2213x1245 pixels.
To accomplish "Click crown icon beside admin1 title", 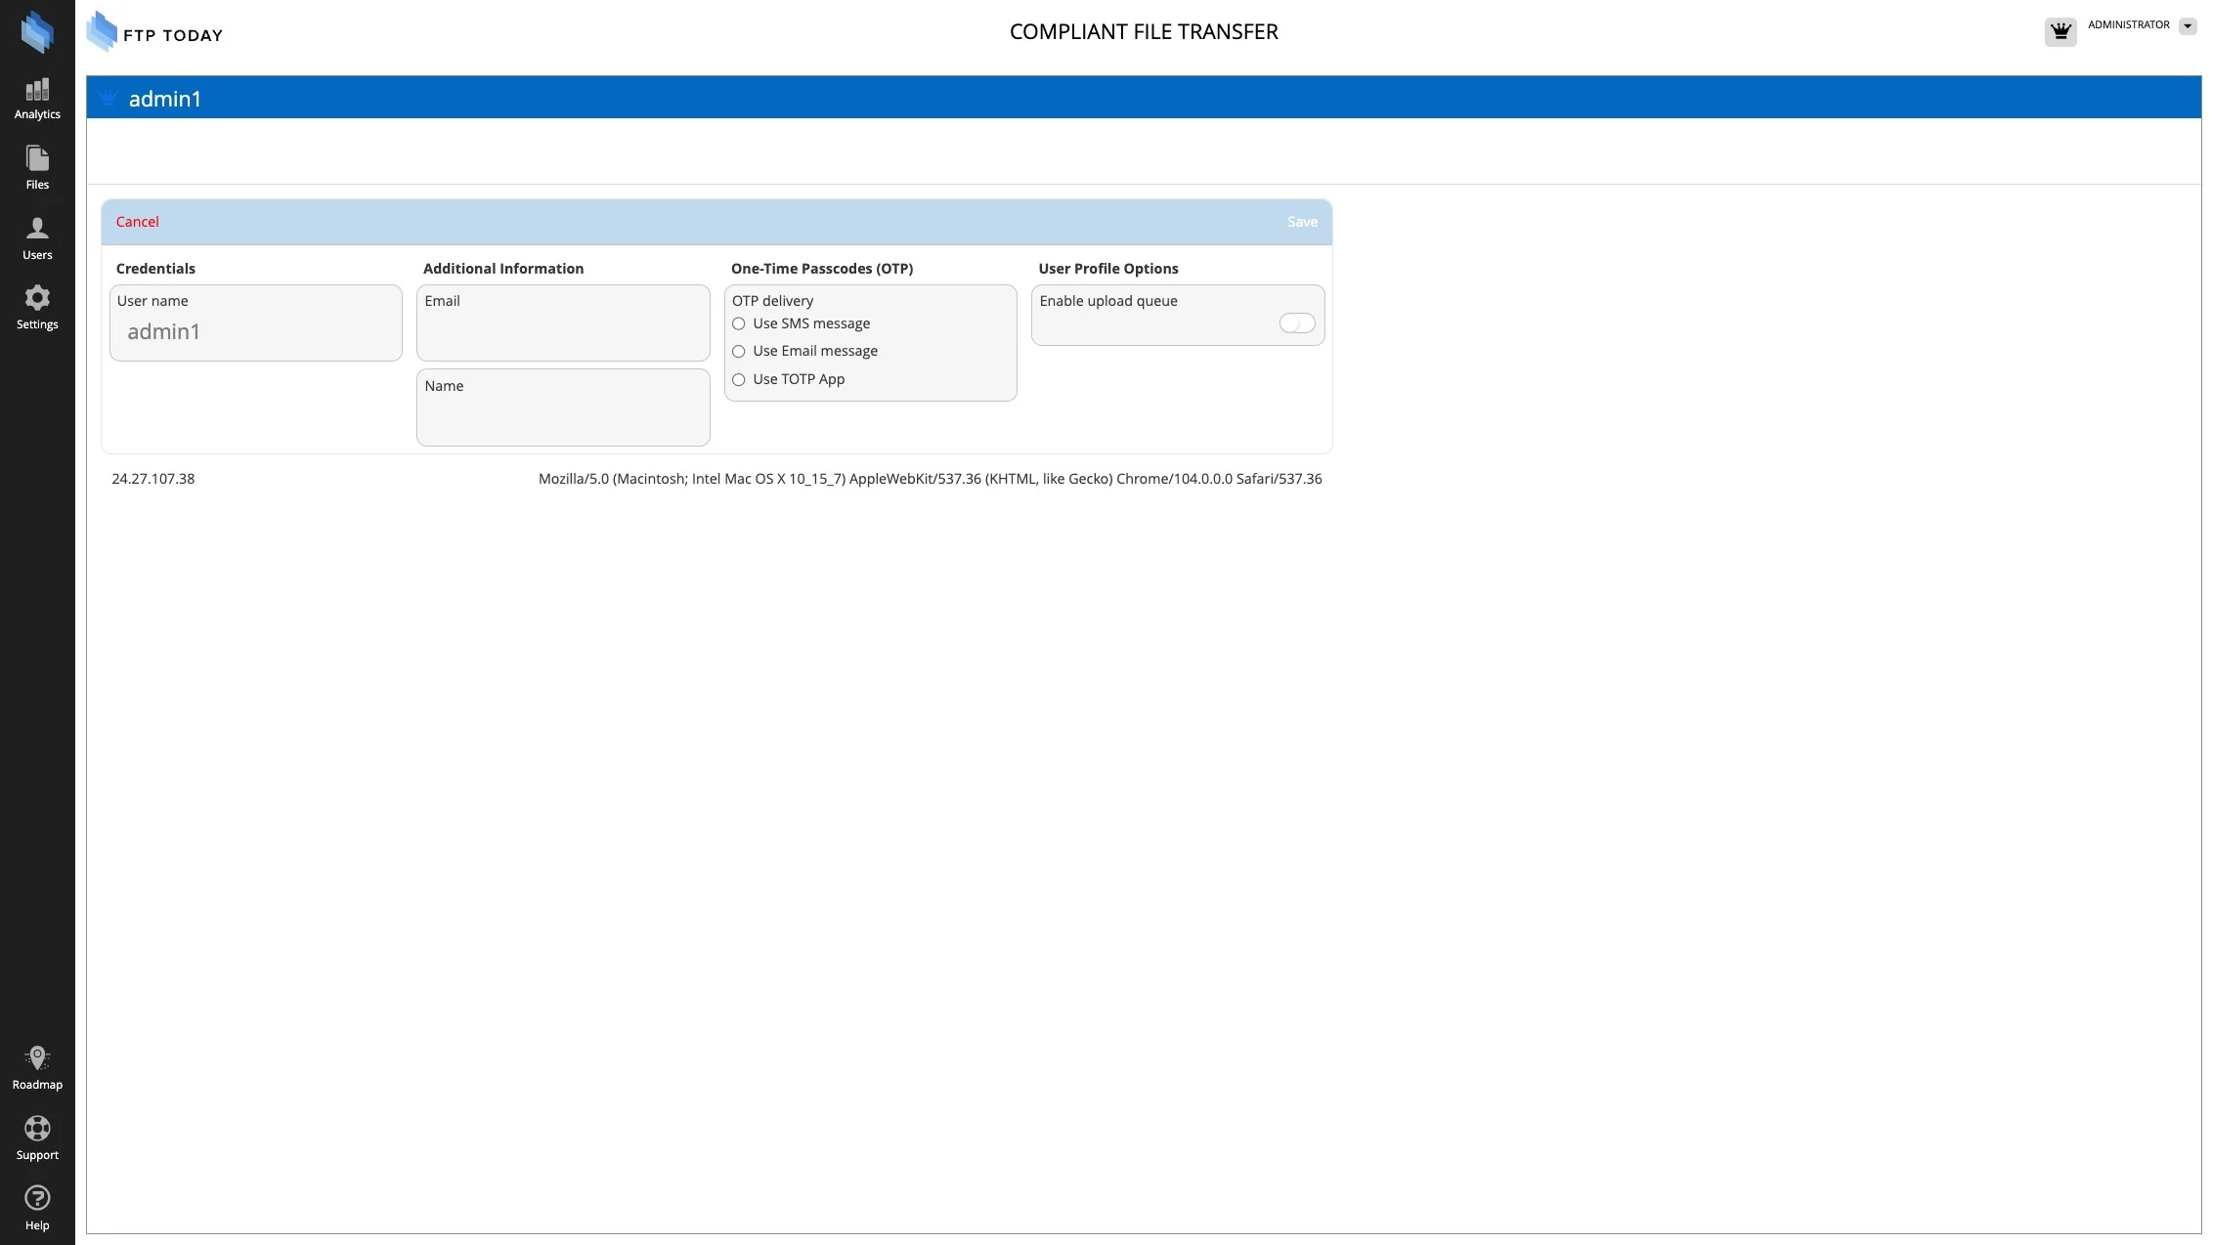I will (x=108, y=98).
